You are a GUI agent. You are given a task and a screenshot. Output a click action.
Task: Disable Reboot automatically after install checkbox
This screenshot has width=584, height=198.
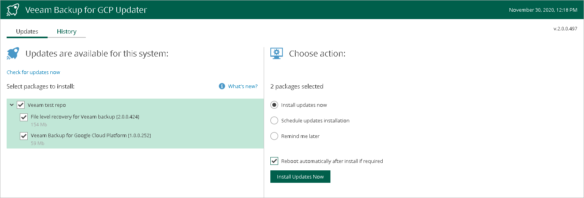click(274, 161)
